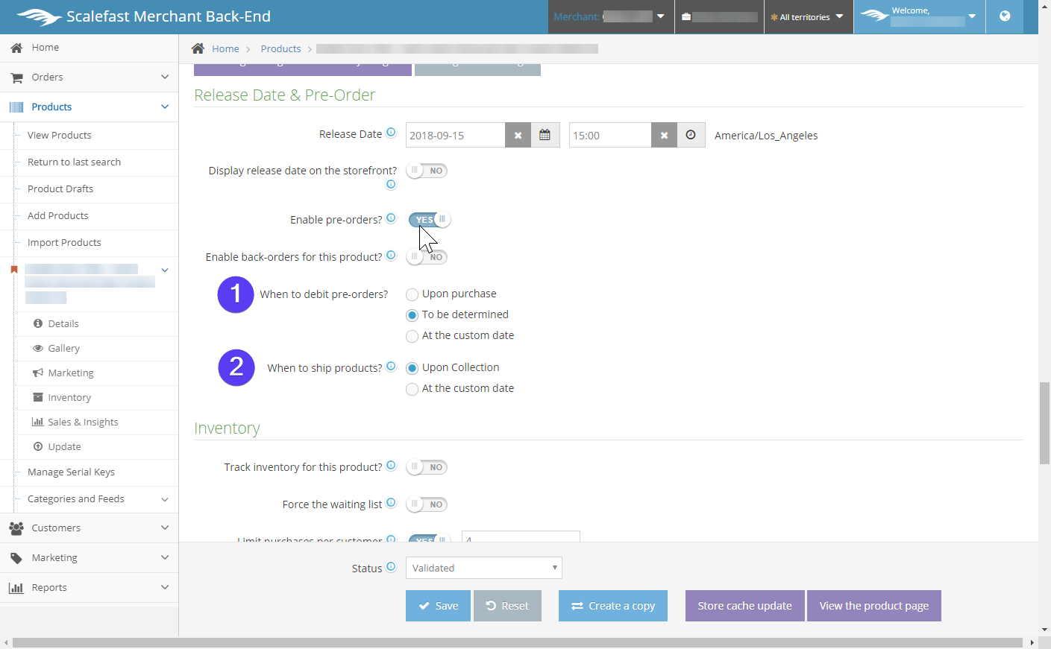Click the vertical page scrollbar thumb
Viewport: 1051px width, 649px height.
coord(1044,422)
